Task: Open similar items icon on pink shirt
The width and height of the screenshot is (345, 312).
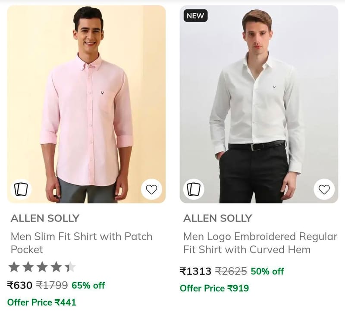Action: 21,189
